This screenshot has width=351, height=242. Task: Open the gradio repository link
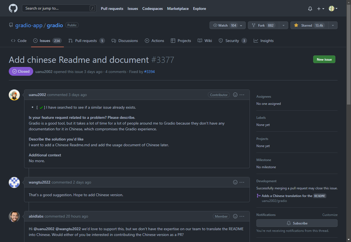55,25
